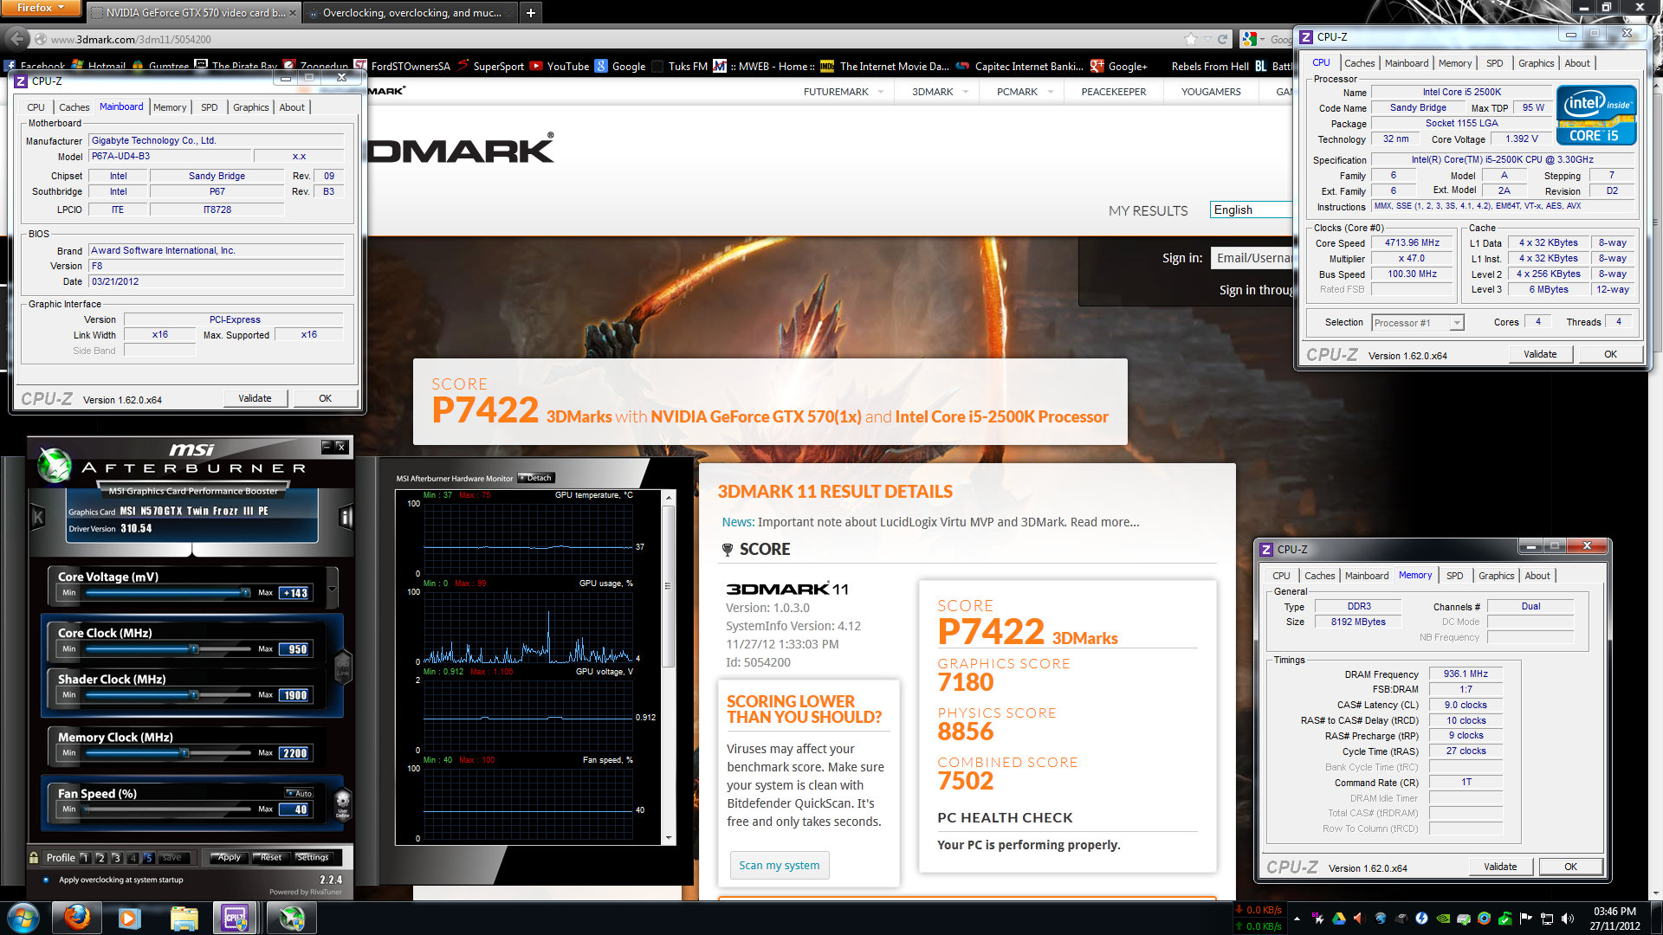Click the Link clocks icon in Afterburner

coord(343,665)
